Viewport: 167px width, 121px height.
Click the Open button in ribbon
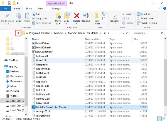pos(127,14)
